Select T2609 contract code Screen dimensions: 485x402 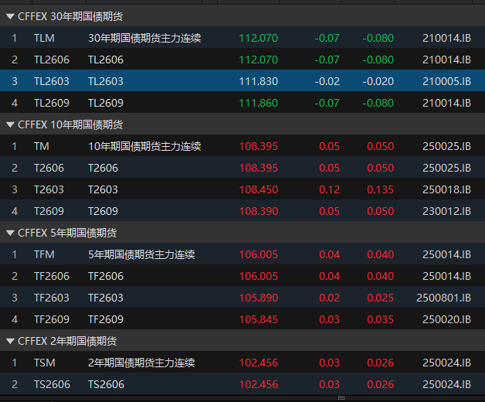click(49, 211)
